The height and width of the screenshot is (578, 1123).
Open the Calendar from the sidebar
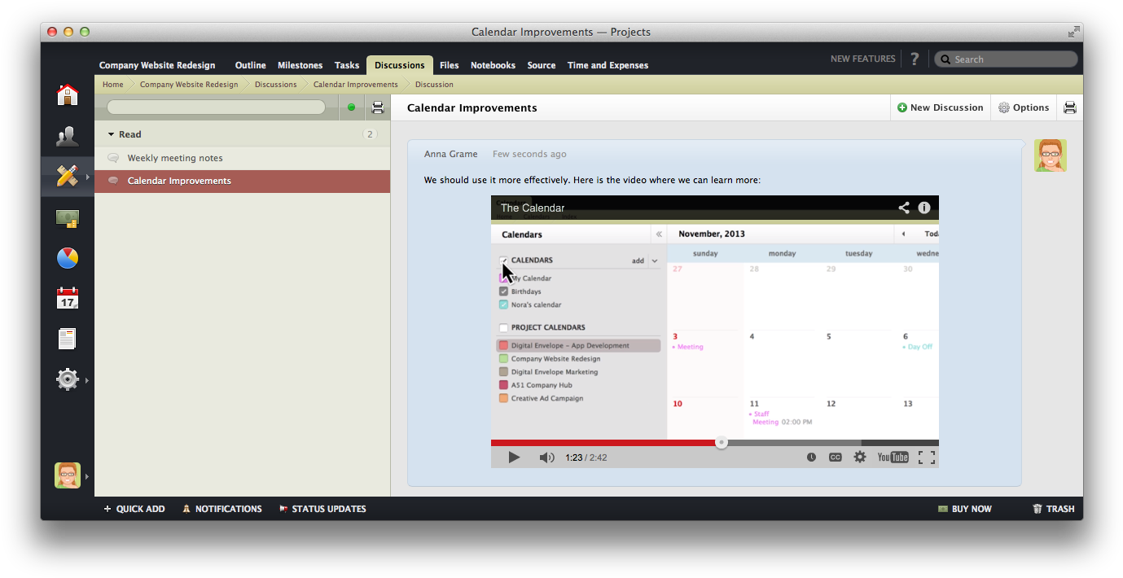pos(68,298)
